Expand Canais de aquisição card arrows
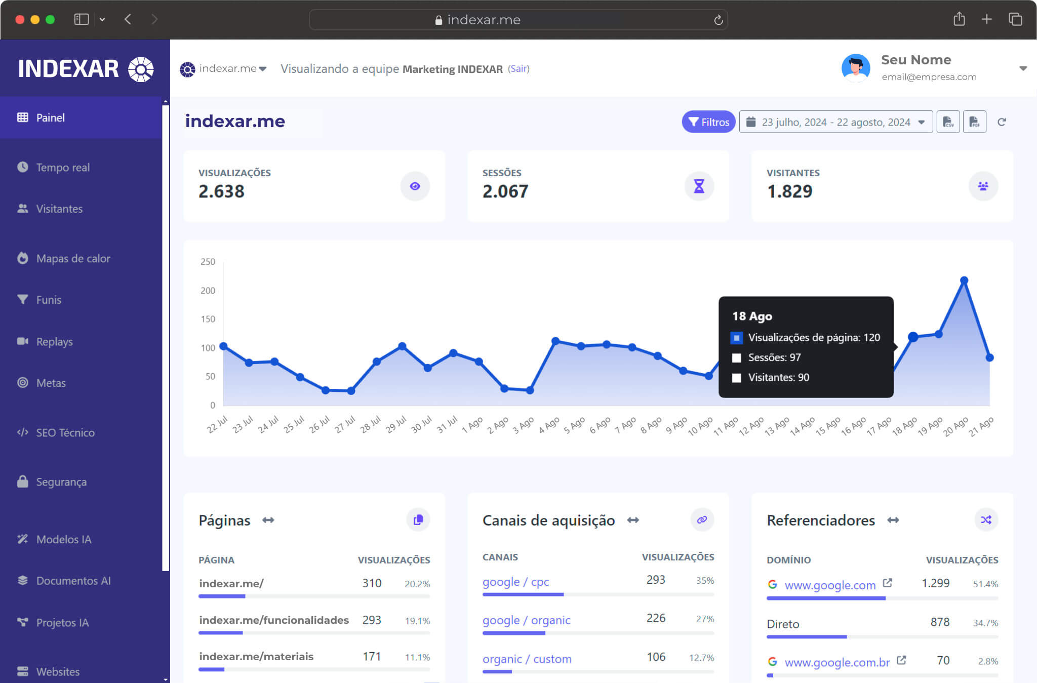1037x683 pixels. coord(633,520)
